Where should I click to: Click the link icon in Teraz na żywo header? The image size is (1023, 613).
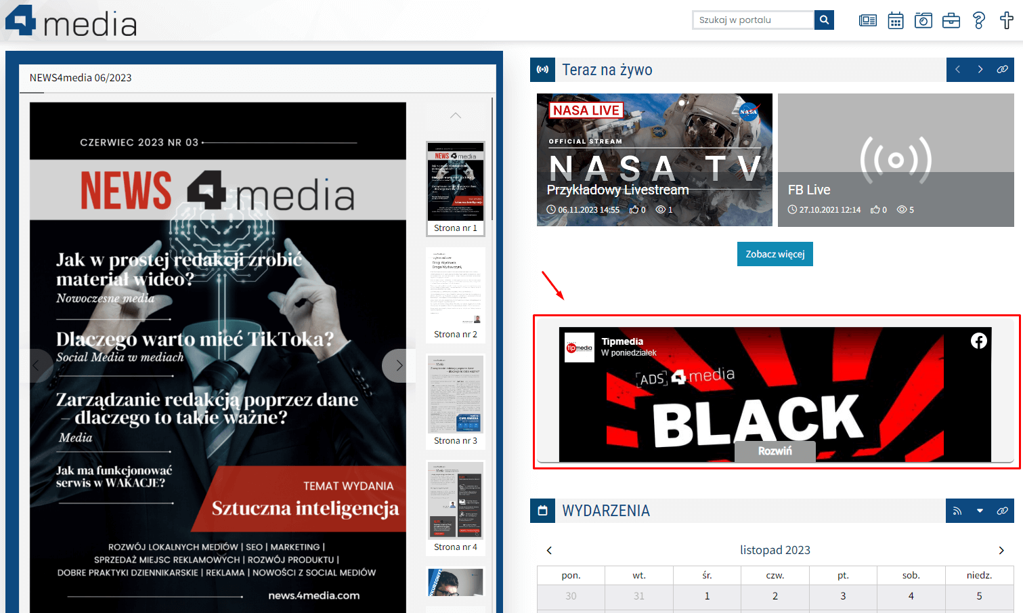click(1003, 70)
